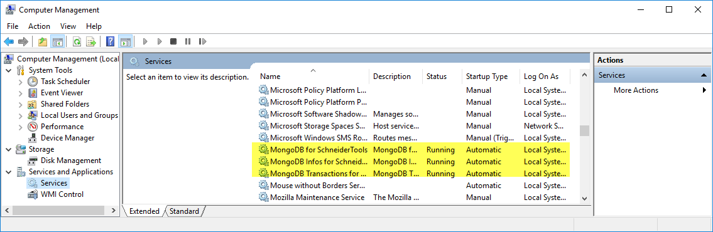Expand the Shared Folders node
The height and width of the screenshot is (232, 713).
[21, 105]
